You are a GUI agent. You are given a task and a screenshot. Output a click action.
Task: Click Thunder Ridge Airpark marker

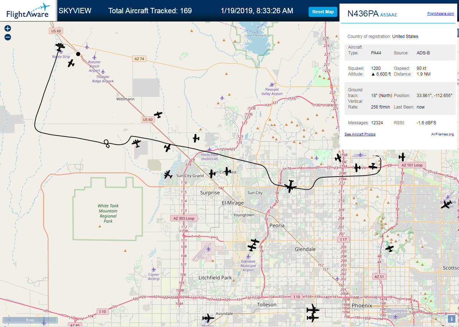[x=103, y=72]
